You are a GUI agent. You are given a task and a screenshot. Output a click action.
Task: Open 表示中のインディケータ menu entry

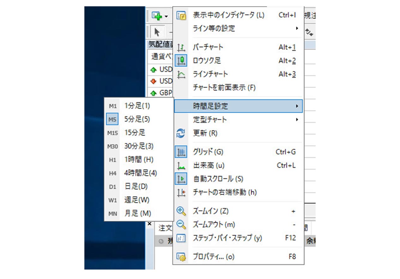(238, 15)
